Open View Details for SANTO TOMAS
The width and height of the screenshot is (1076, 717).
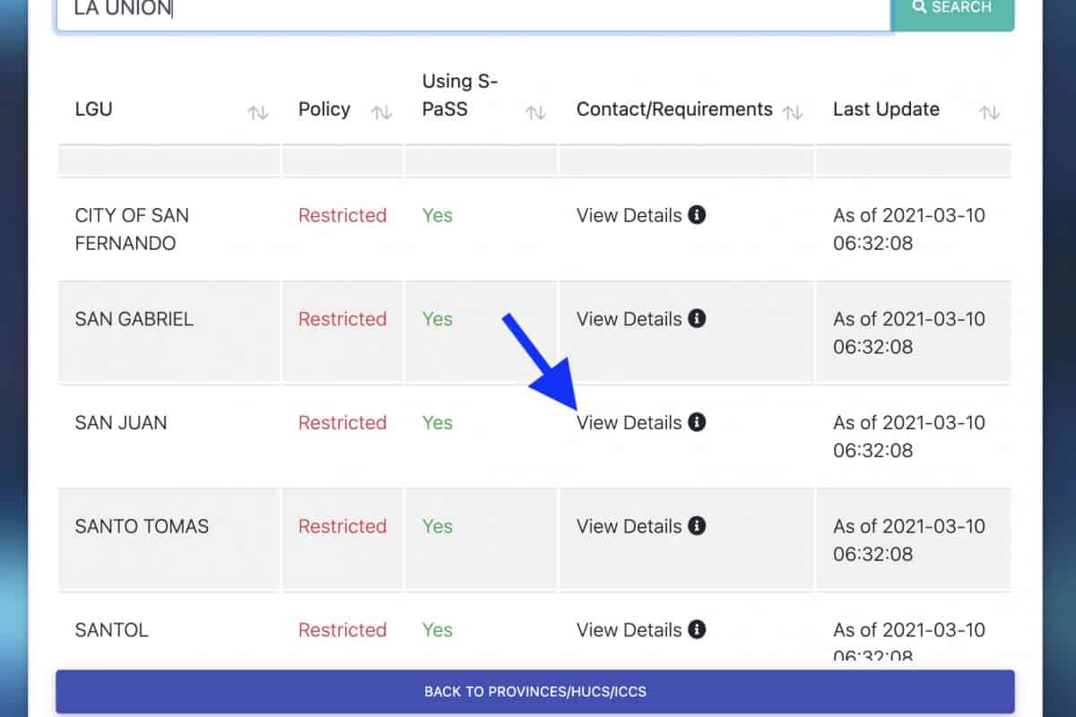point(629,526)
